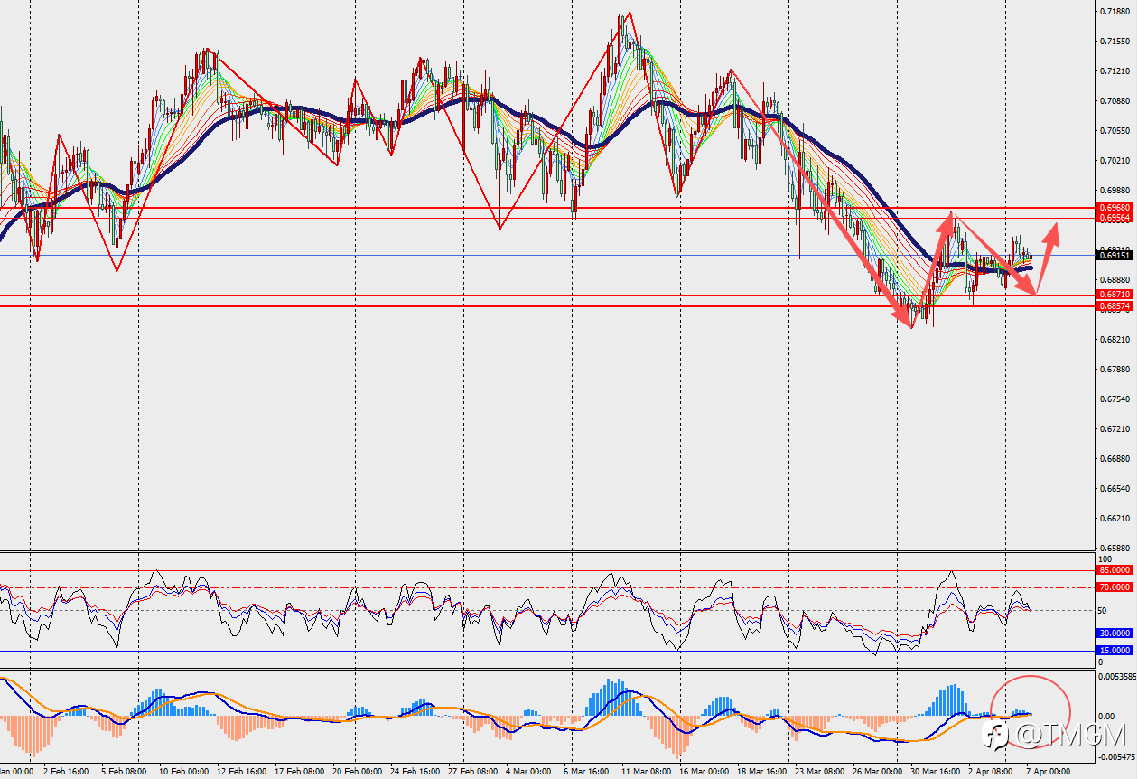Image resolution: width=1138 pixels, height=779 pixels.
Task: Select the 85.0000 overbought level label
Action: click(x=1114, y=570)
